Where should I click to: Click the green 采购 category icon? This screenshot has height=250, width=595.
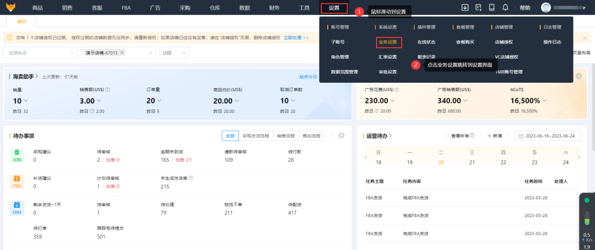pos(17,156)
